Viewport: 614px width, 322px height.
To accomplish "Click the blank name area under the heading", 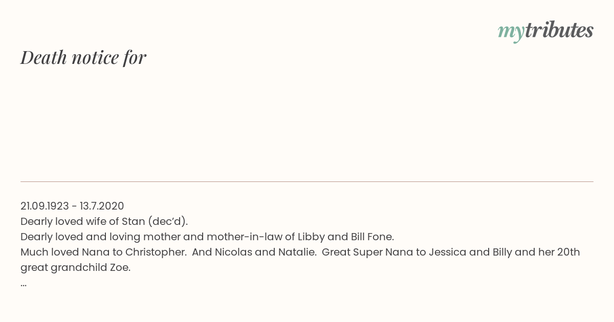I will [307, 123].
